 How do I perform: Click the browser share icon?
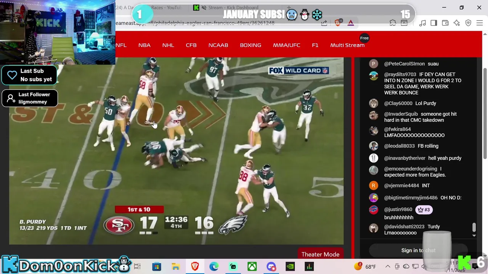(x=324, y=23)
